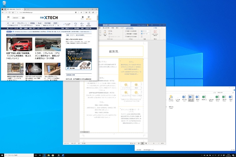Click the Share icon in Edge toolbar

(x=93, y=12)
